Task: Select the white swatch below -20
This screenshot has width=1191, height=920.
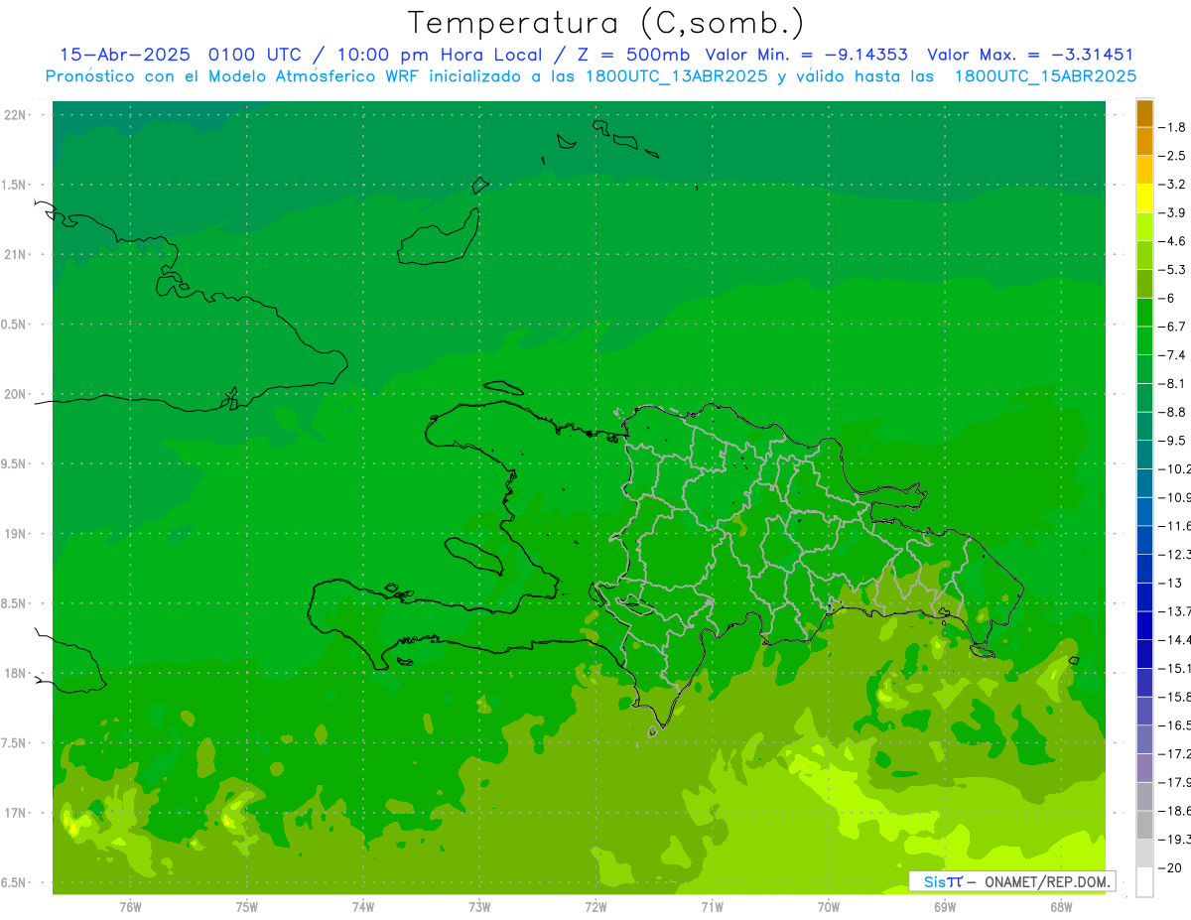Action: [x=1144, y=882]
